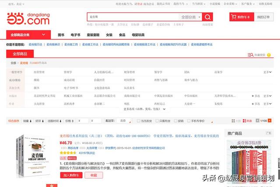The height and width of the screenshot is (187, 280).
Task: Filter by 机械工业出版社 publisher
Action: point(73,96)
